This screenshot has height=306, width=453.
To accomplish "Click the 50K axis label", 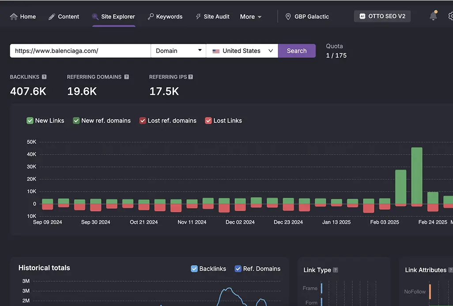I will pyautogui.click(x=31, y=142).
